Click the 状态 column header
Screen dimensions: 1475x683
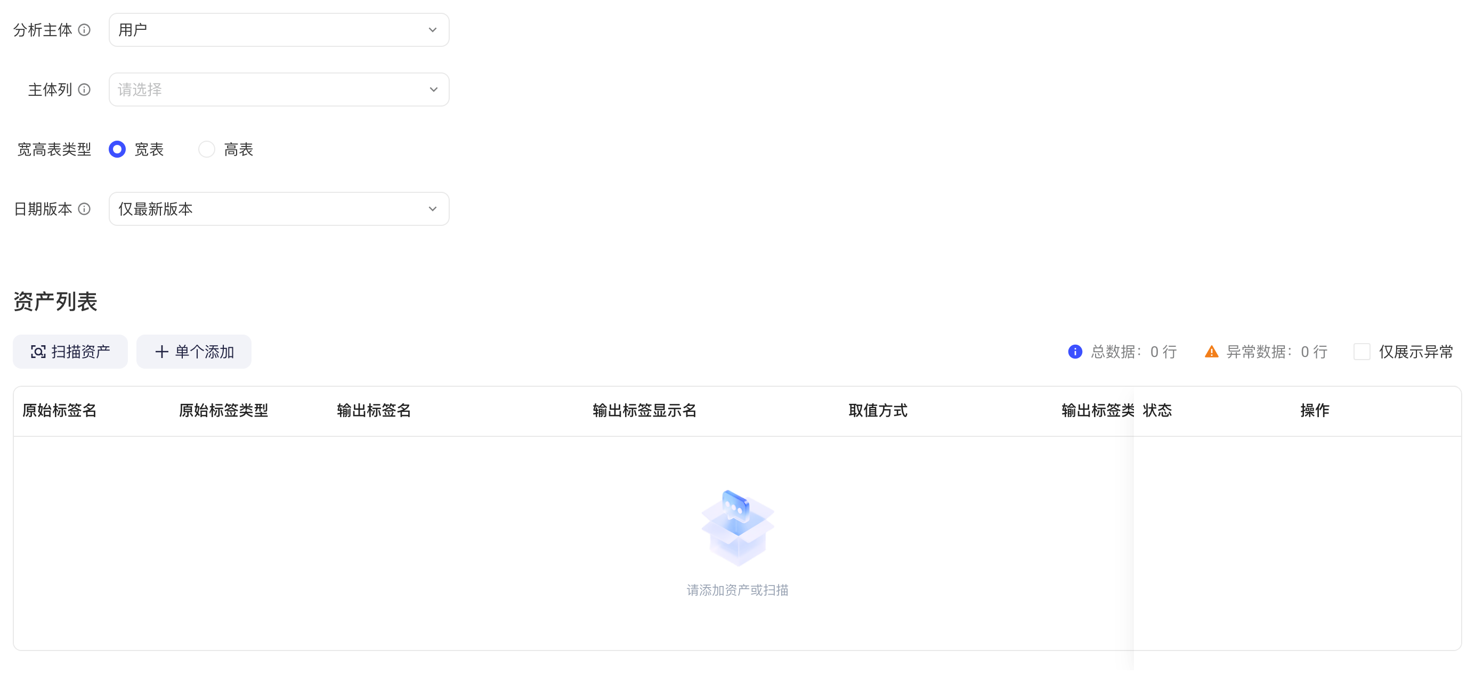(x=1157, y=410)
